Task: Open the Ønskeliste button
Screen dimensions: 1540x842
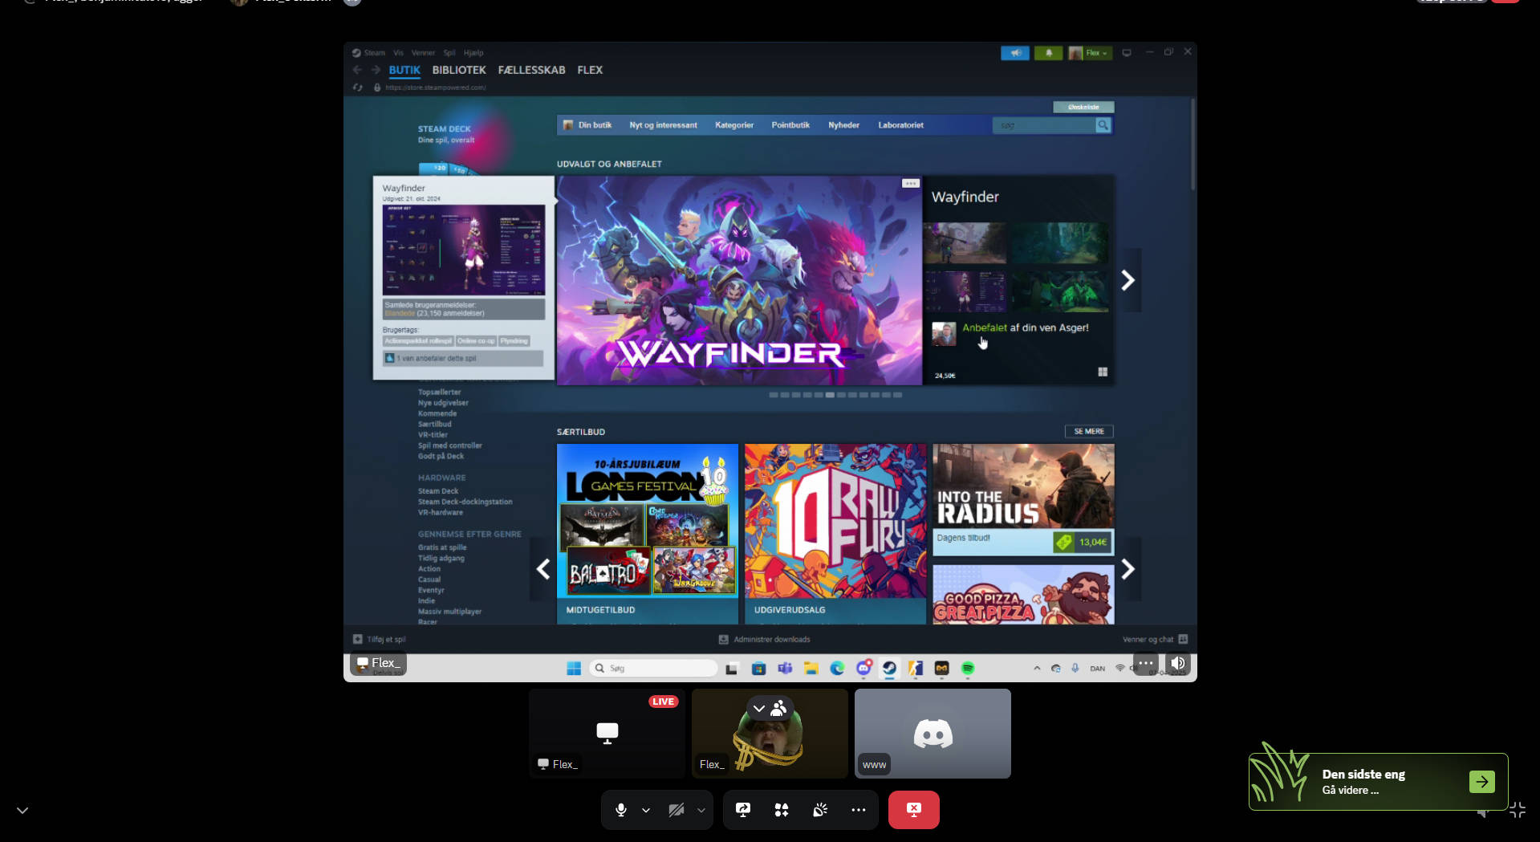Action: tap(1083, 107)
